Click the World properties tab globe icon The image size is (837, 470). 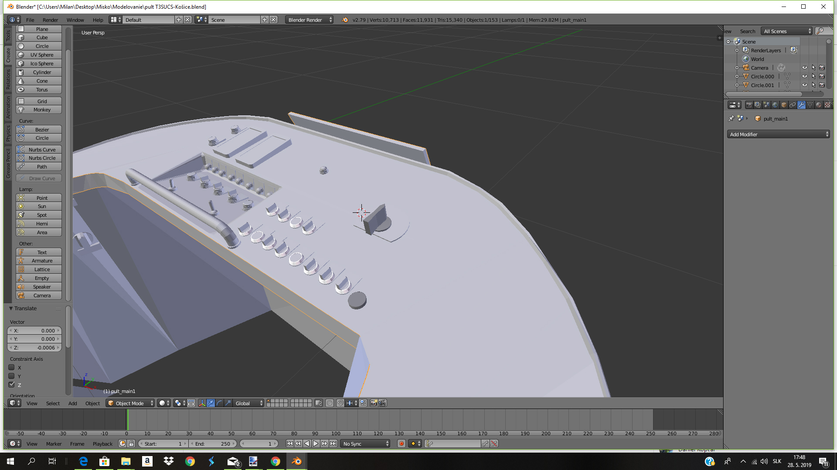click(775, 105)
